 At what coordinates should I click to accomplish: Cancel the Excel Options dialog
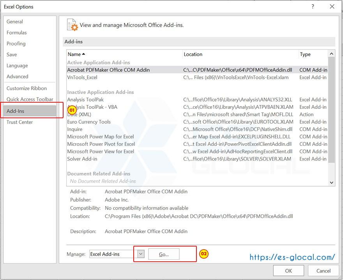(323, 271)
